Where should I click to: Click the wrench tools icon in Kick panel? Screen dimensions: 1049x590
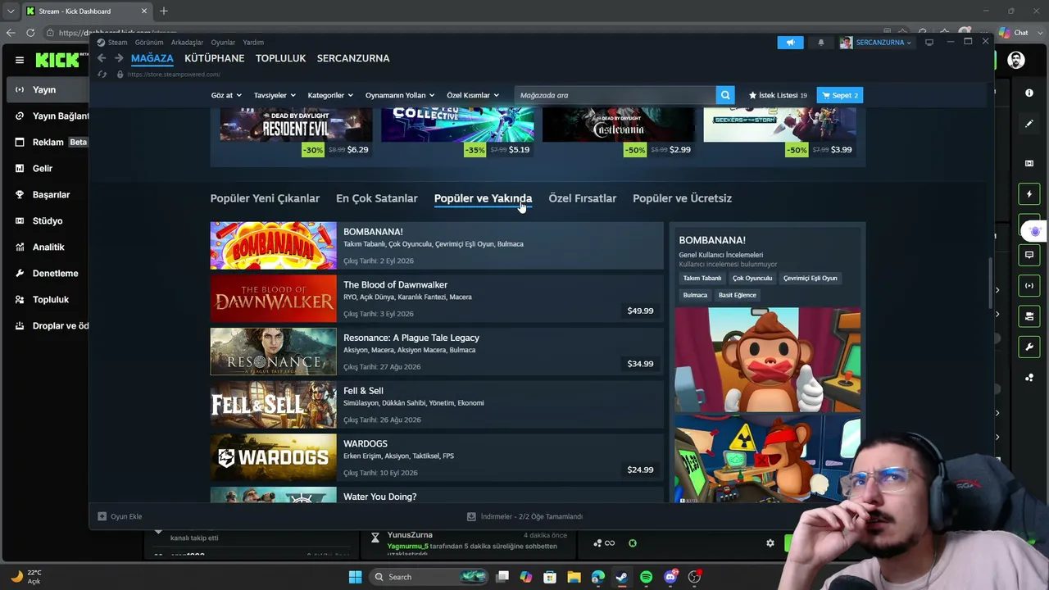click(1029, 347)
